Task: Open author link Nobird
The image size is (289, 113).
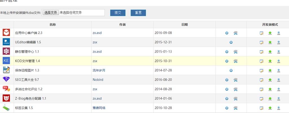Action: pyautogui.click(x=98, y=80)
